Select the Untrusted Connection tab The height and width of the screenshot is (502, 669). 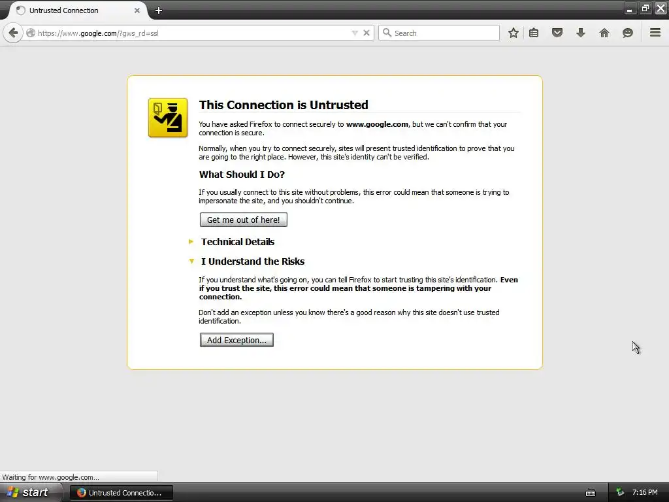pyautogui.click(x=77, y=10)
